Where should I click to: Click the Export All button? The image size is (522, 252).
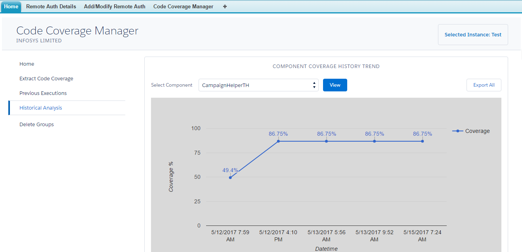tap(484, 85)
